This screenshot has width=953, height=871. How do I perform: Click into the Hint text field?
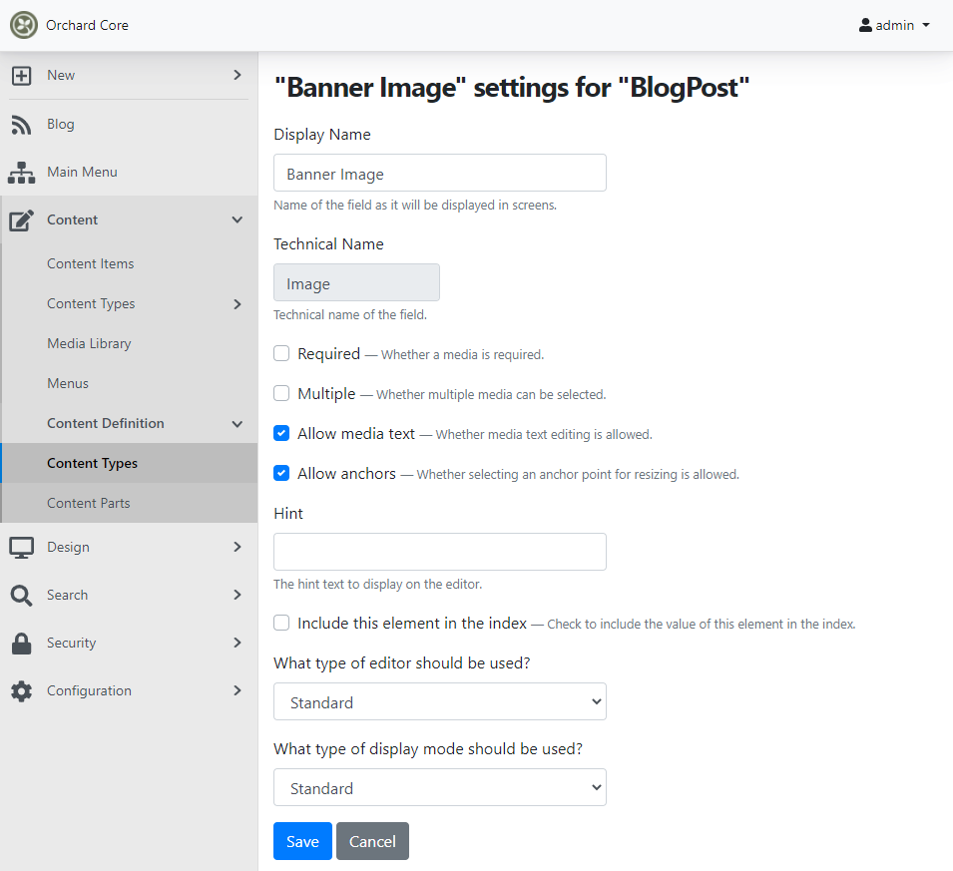click(x=439, y=552)
